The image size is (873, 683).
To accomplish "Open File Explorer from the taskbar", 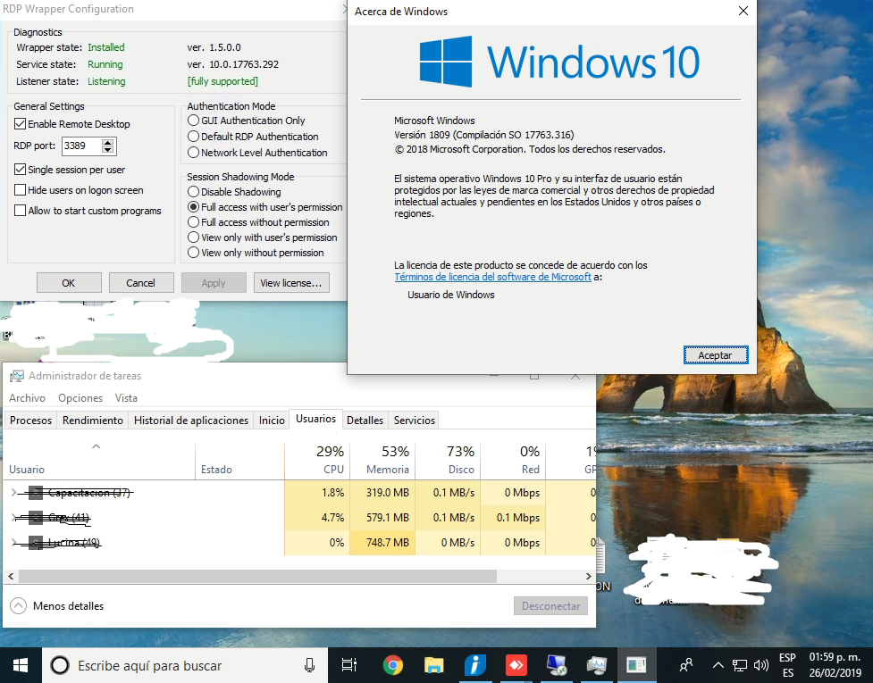I will click(x=433, y=665).
